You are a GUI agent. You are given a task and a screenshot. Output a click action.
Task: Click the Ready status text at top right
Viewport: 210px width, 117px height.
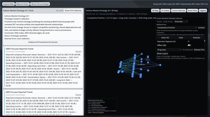pos(181,4)
